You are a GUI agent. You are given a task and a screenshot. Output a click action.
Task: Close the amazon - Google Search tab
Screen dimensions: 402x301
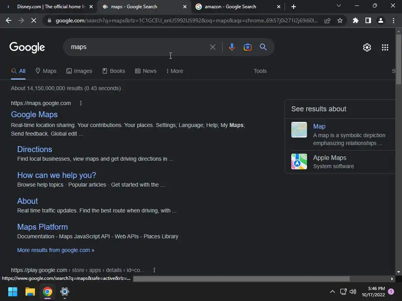[279, 7]
